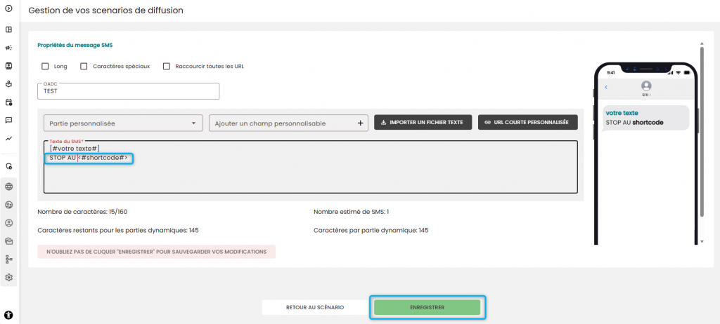Click the [#votre texte#] line in SMS text
Image resolution: width=720 pixels, height=324 pixels.
75,149
